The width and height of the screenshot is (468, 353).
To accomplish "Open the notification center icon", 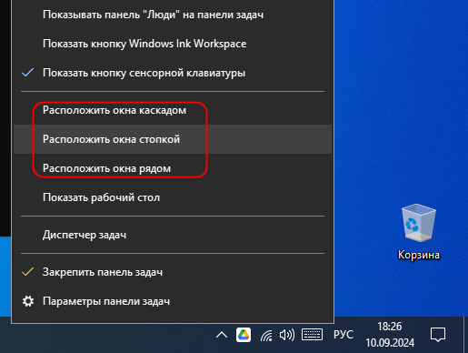I will coord(438,335).
